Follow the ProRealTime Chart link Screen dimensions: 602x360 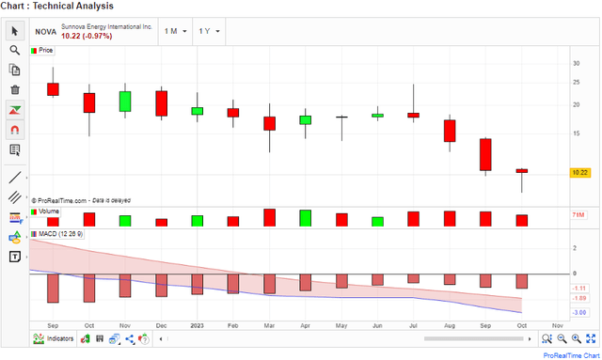coord(571,355)
